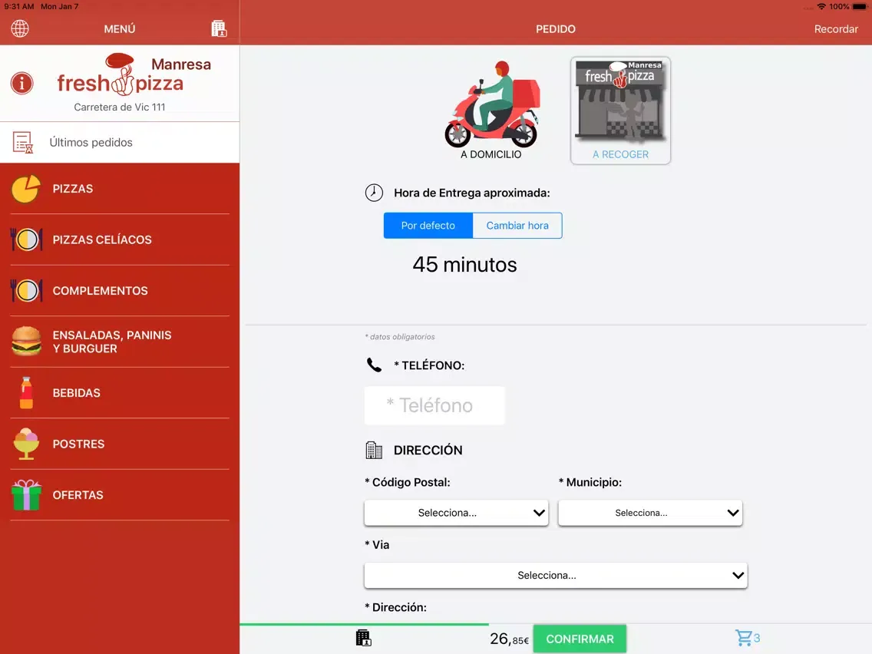Viewport: 872px width, 654px height.
Task: Click the Código Postal chevron arrow
Action: tap(539, 513)
